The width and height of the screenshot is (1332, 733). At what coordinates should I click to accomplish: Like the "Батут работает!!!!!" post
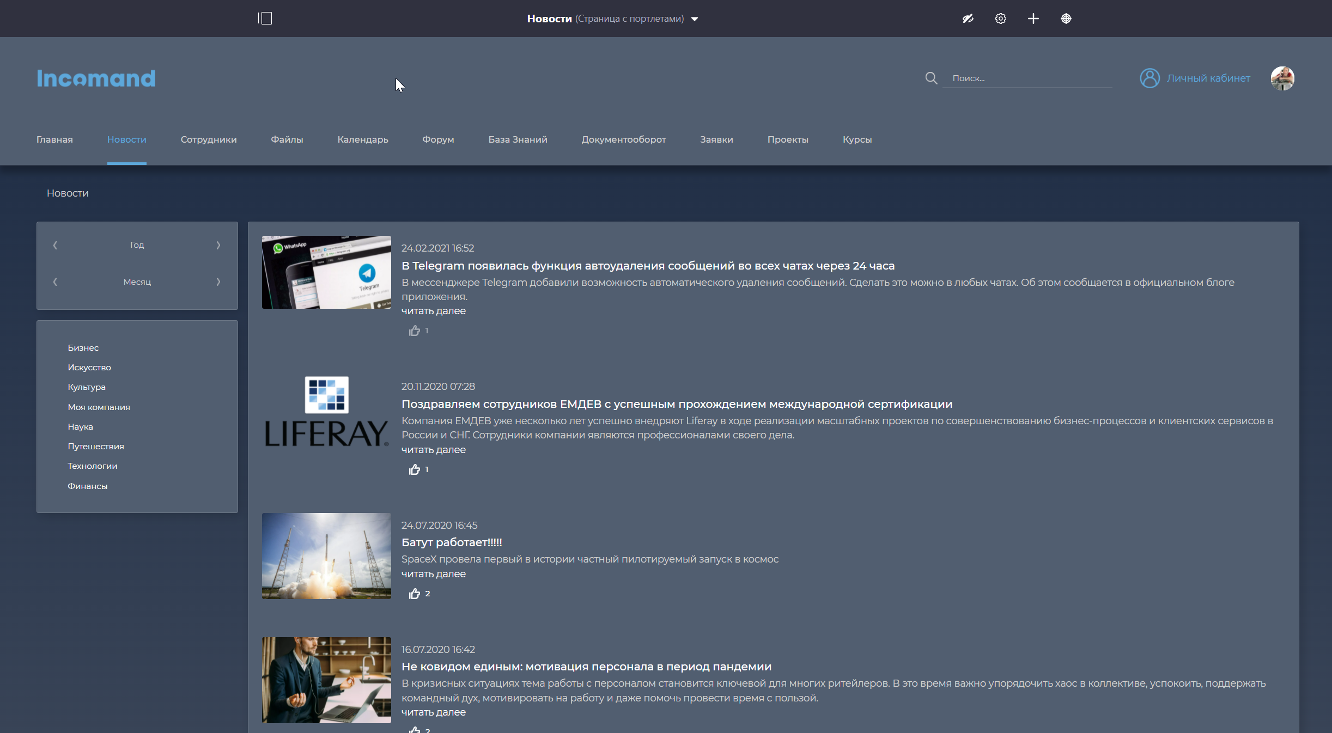(414, 594)
